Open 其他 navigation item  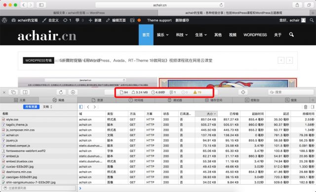point(218,35)
